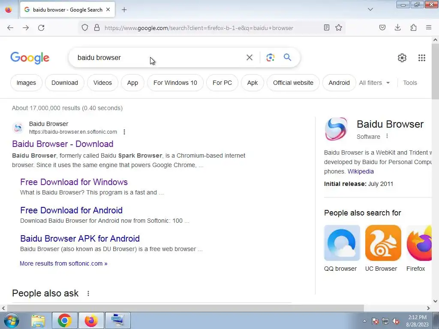Click the horizontal scrollbar thumb
The height and width of the screenshot is (329, 439).
point(185,308)
